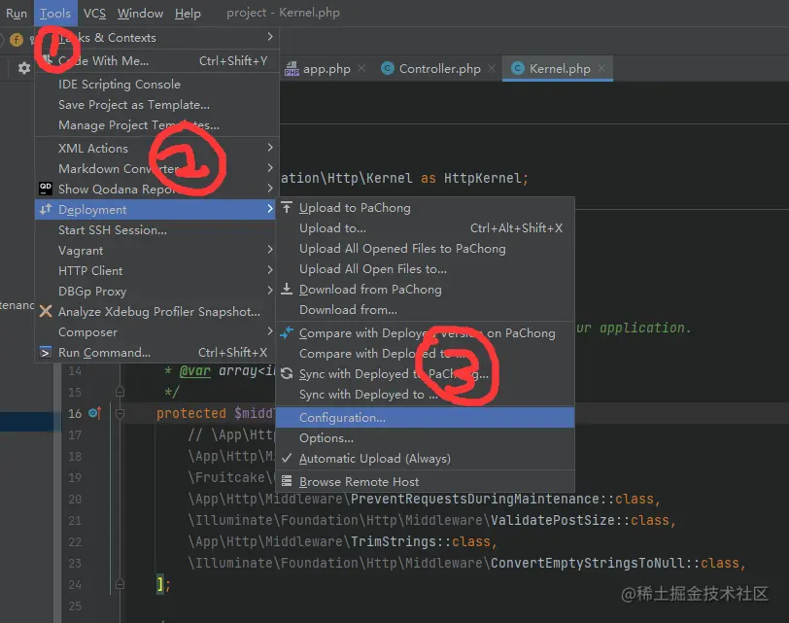Choose Sync with Deployed to... entry
This screenshot has height=623, width=789.
[426, 394]
